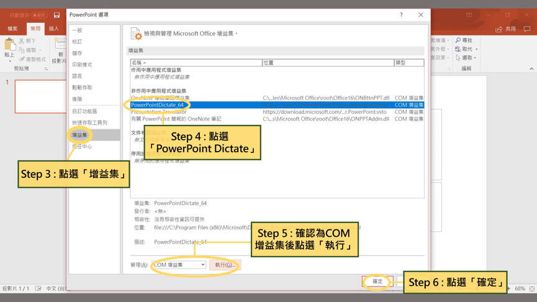
Task: Close the PowerPoint 選項 dialog
Action: (421, 15)
